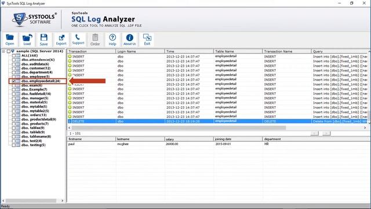371x209 pixels.
Task: Check the ALL(168) checkbox
Action: pyautogui.click(x=14, y=56)
